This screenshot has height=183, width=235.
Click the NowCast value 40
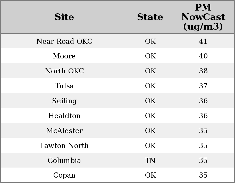[203, 56]
